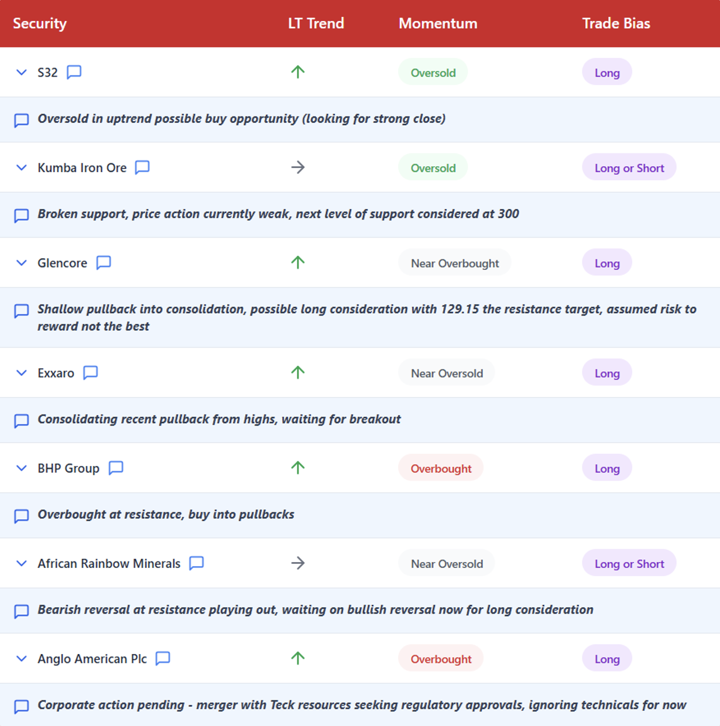Image resolution: width=720 pixels, height=726 pixels.
Task: Open the comment icon next to Exxaro
Action: [91, 373]
